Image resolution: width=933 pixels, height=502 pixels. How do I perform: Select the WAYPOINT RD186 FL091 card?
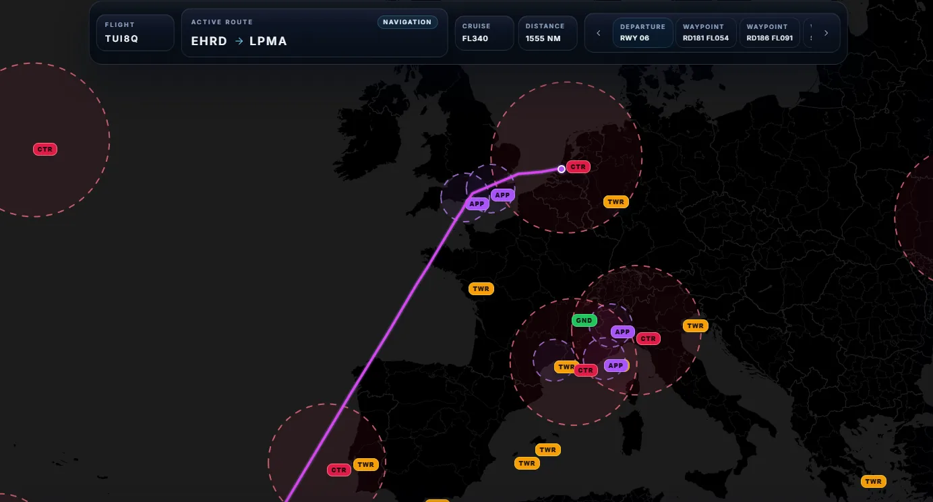click(x=769, y=32)
